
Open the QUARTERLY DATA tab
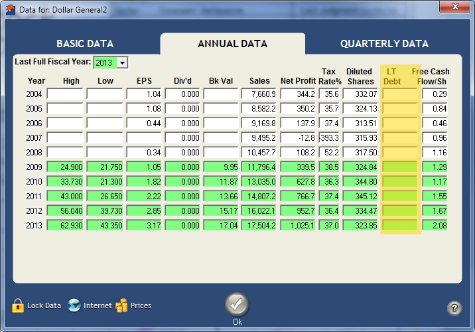click(x=384, y=44)
